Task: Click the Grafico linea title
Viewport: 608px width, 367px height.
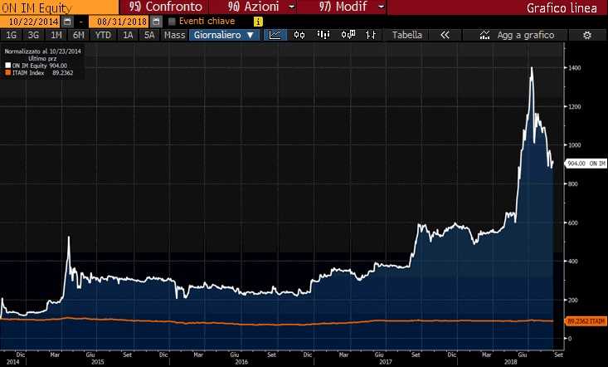Action: [562, 7]
